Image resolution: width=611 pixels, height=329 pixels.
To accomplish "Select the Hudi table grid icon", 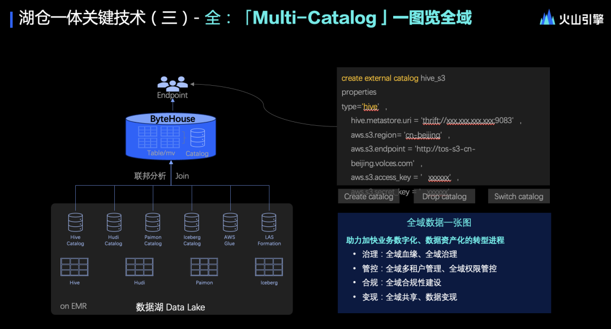I will click(140, 267).
